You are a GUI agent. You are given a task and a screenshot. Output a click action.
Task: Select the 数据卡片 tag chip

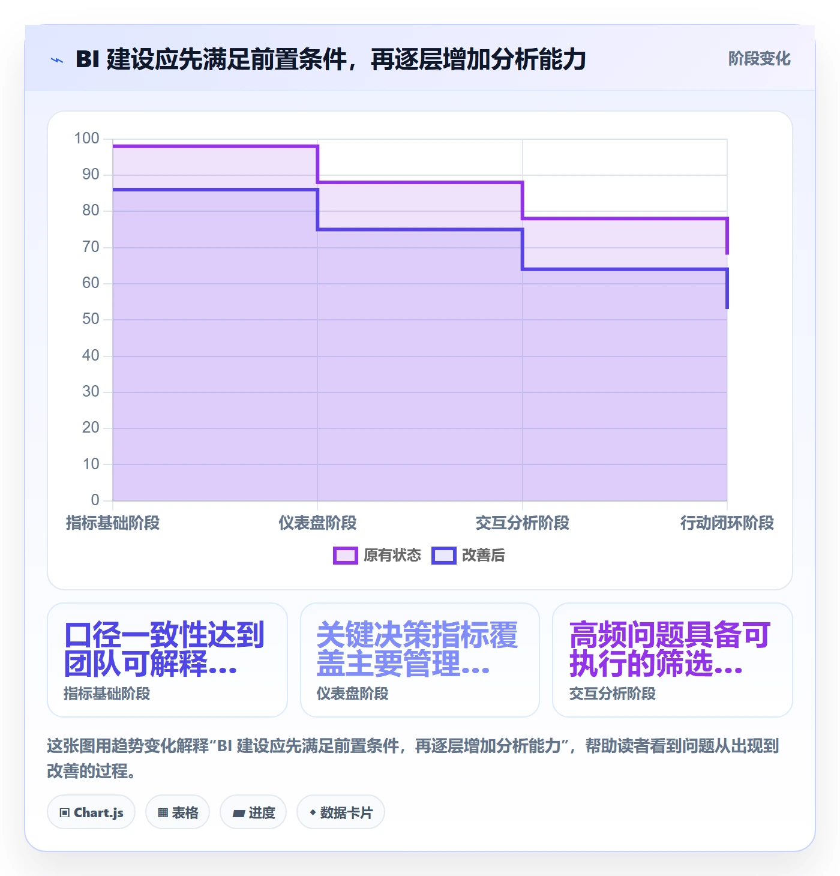point(341,812)
